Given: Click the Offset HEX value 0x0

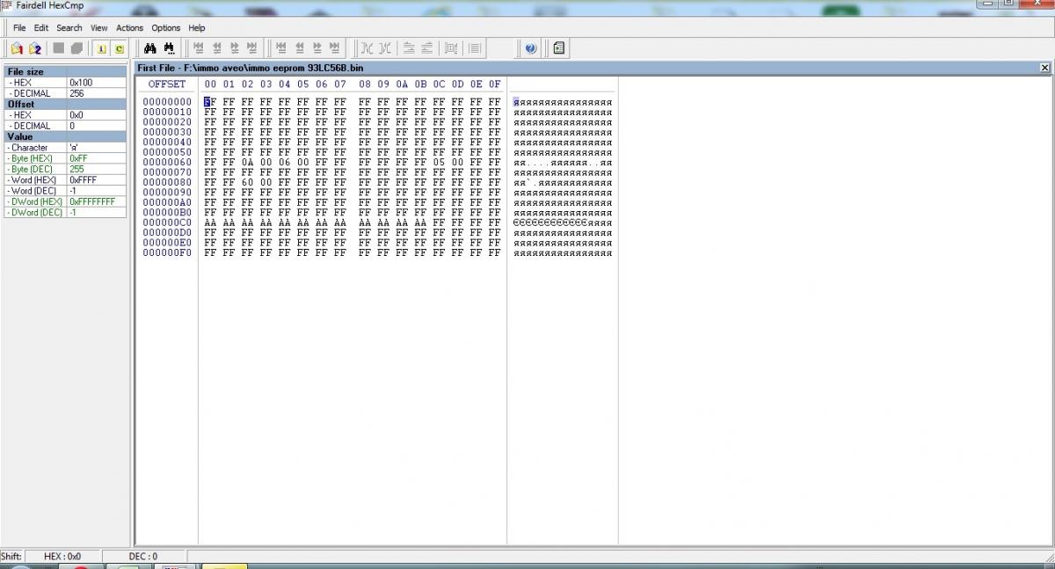Looking at the screenshot, I should pos(97,115).
